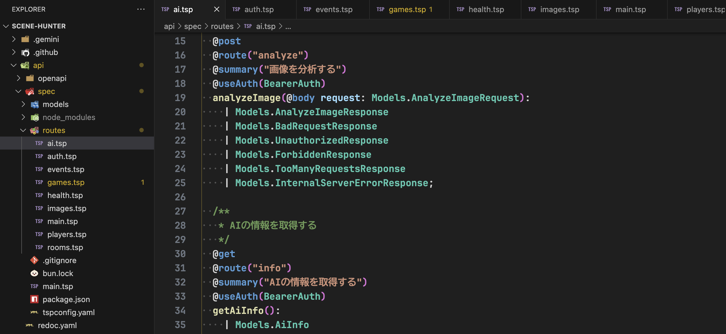Click the redoc.yaml YAML icon
The image size is (726, 334).
pyautogui.click(x=30, y=325)
